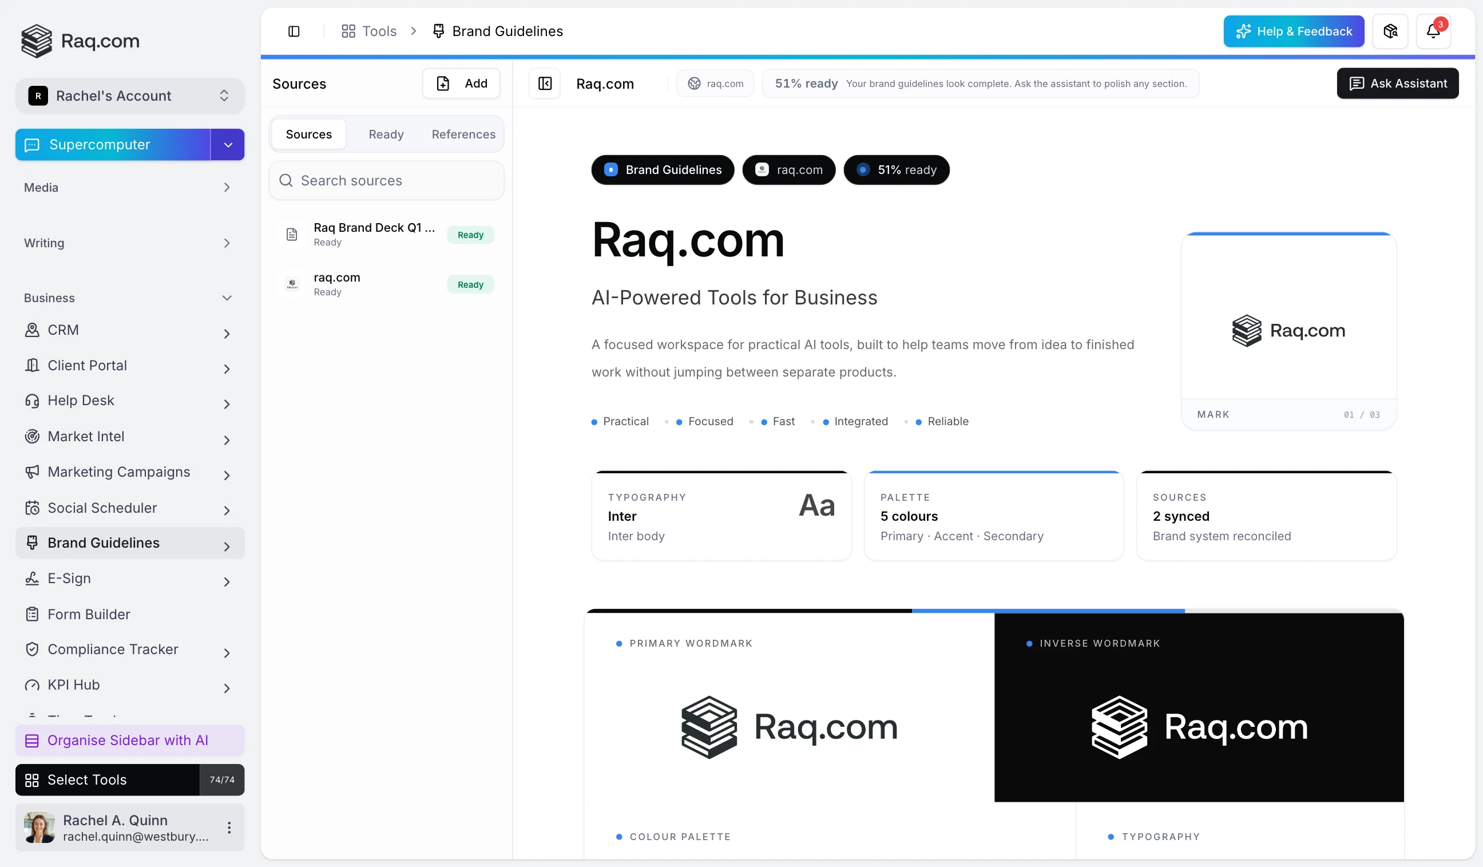Click the Market Intel radar icon
The width and height of the screenshot is (1483, 867).
coord(33,437)
